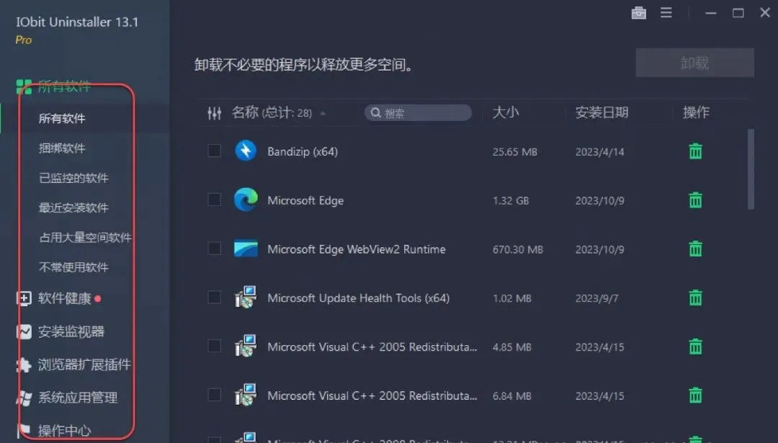Open 系统应用管理 section
The image size is (778, 443).
pos(78,398)
